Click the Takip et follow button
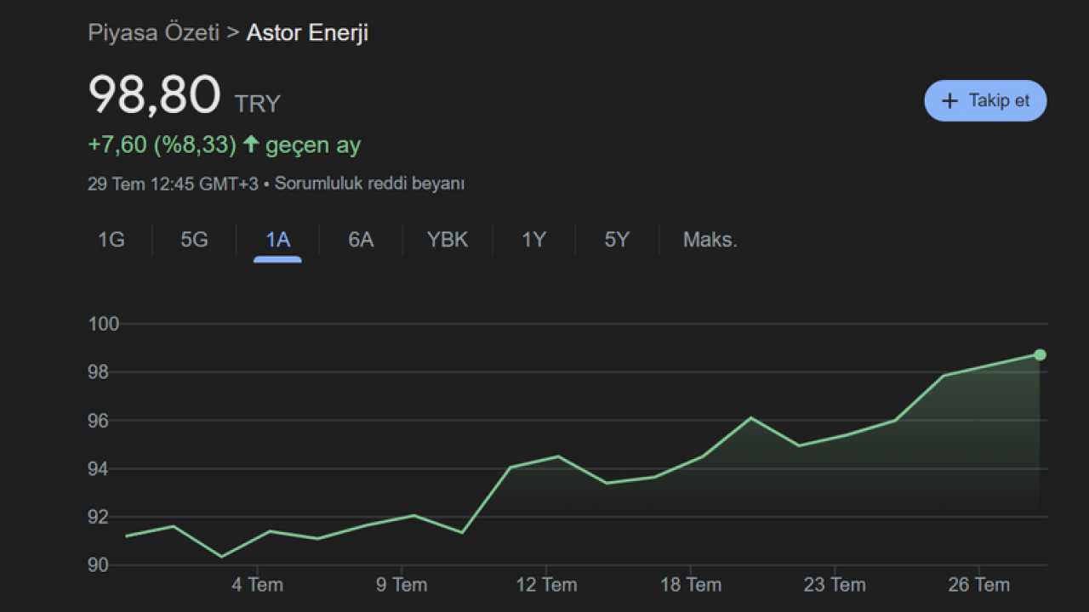The width and height of the screenshot is (1089, 612). click(x=985, y=100)
